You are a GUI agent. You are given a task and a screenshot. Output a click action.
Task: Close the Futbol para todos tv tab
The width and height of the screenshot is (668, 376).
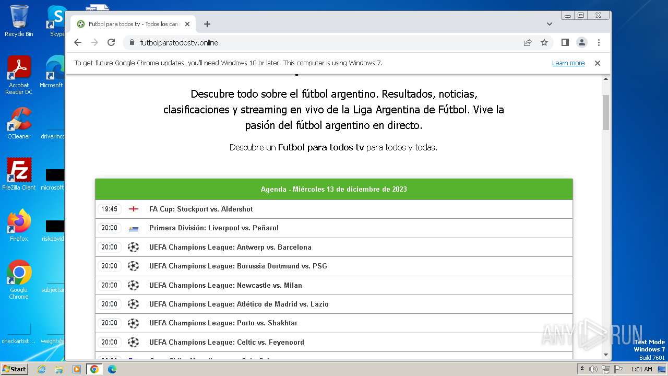tap(187, 24)
